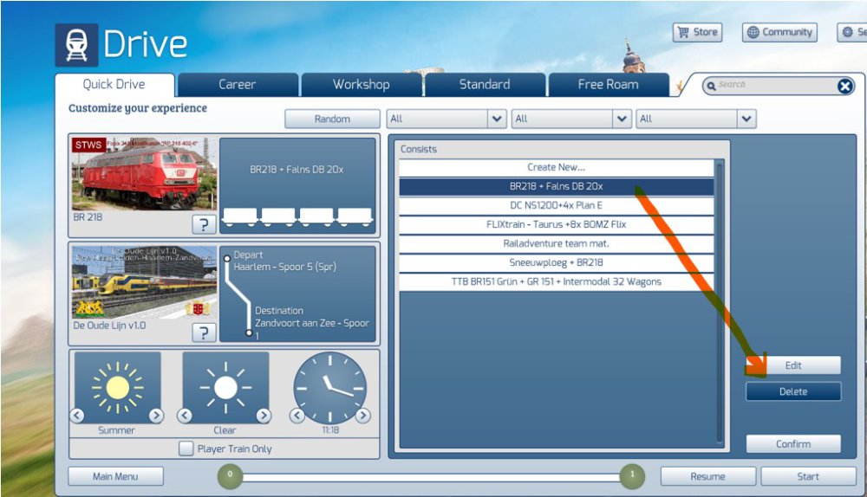This screenshot has height=497, width=867.
Task: Click the right arrow under the Summer season icon
Action: click(156, 416)
